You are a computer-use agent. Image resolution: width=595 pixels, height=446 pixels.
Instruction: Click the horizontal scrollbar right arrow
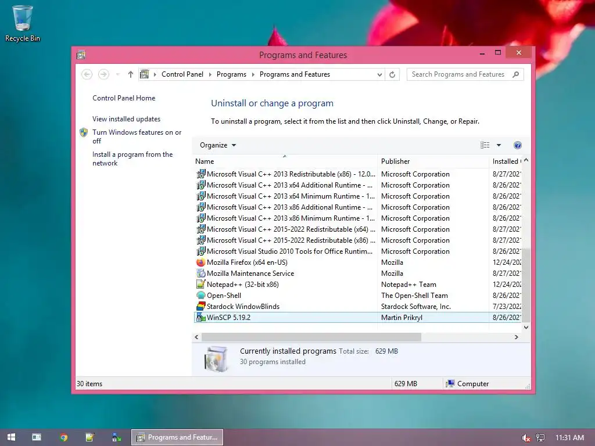pos(517,337)
